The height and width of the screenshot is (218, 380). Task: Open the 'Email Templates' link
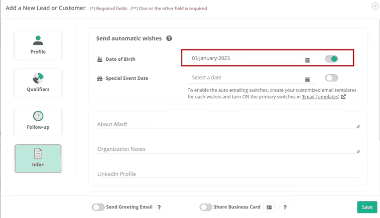[320, 97]
